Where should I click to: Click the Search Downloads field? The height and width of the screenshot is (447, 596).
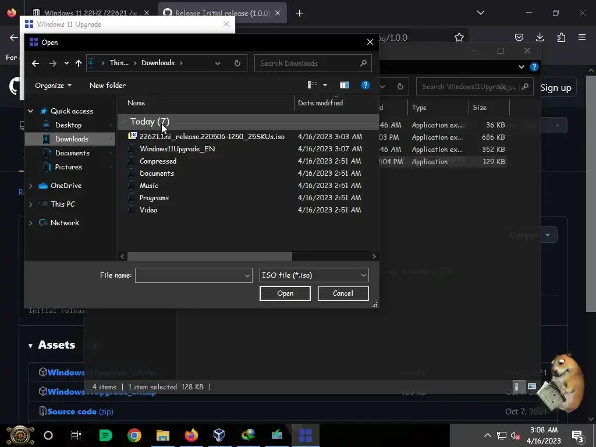point(313,63)
